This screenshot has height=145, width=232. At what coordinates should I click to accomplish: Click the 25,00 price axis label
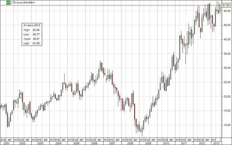coord(227,82)
